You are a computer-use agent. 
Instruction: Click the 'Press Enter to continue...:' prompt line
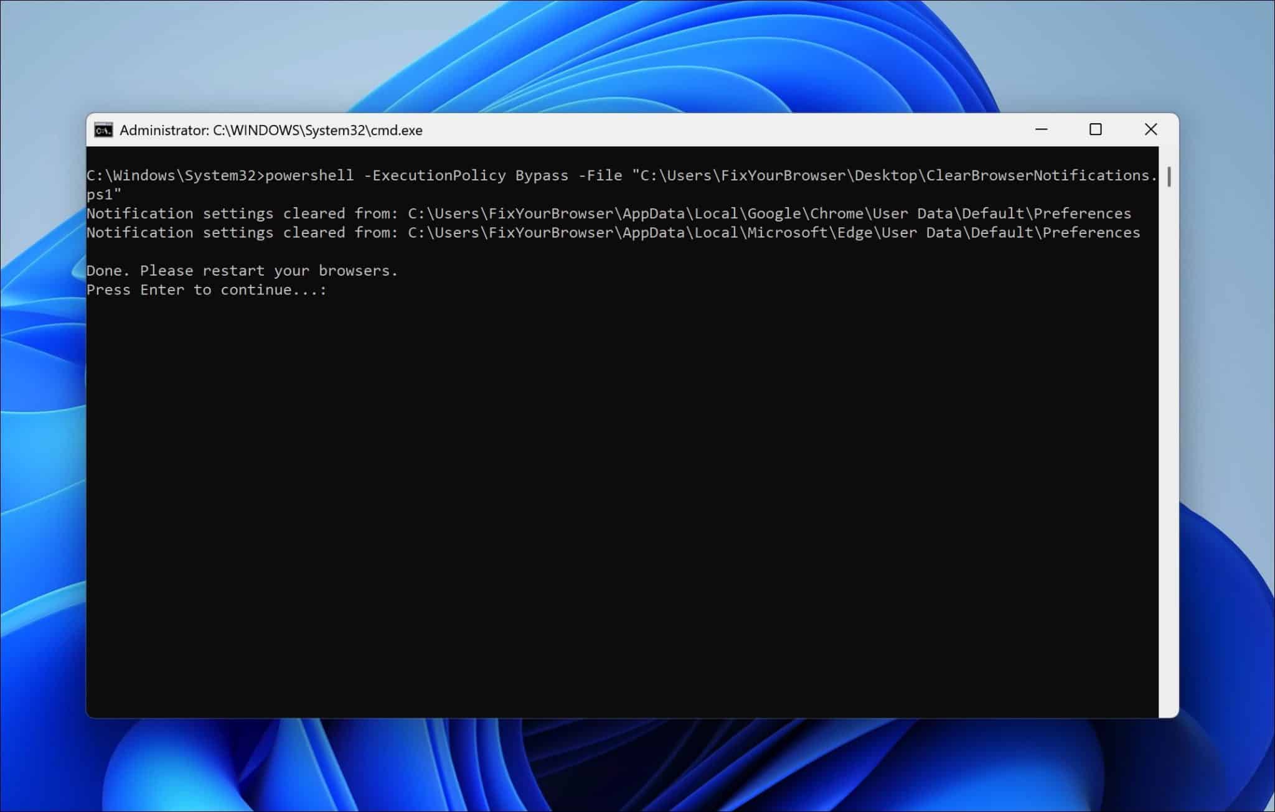pos(206,290)
